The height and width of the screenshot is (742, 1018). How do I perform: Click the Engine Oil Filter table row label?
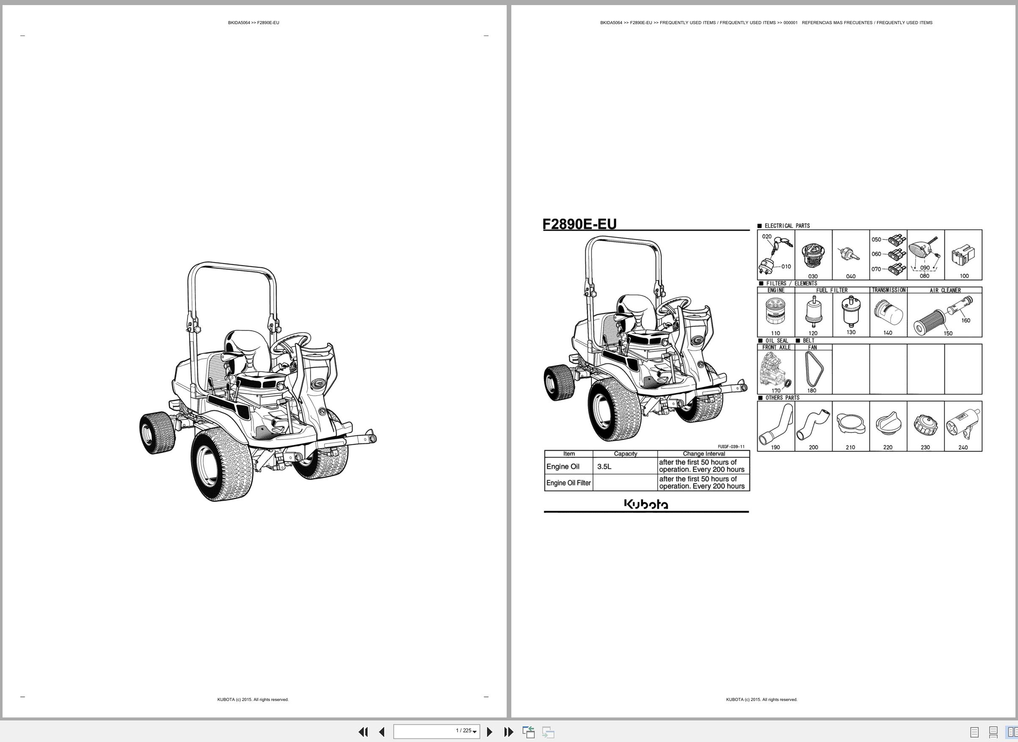568,483
